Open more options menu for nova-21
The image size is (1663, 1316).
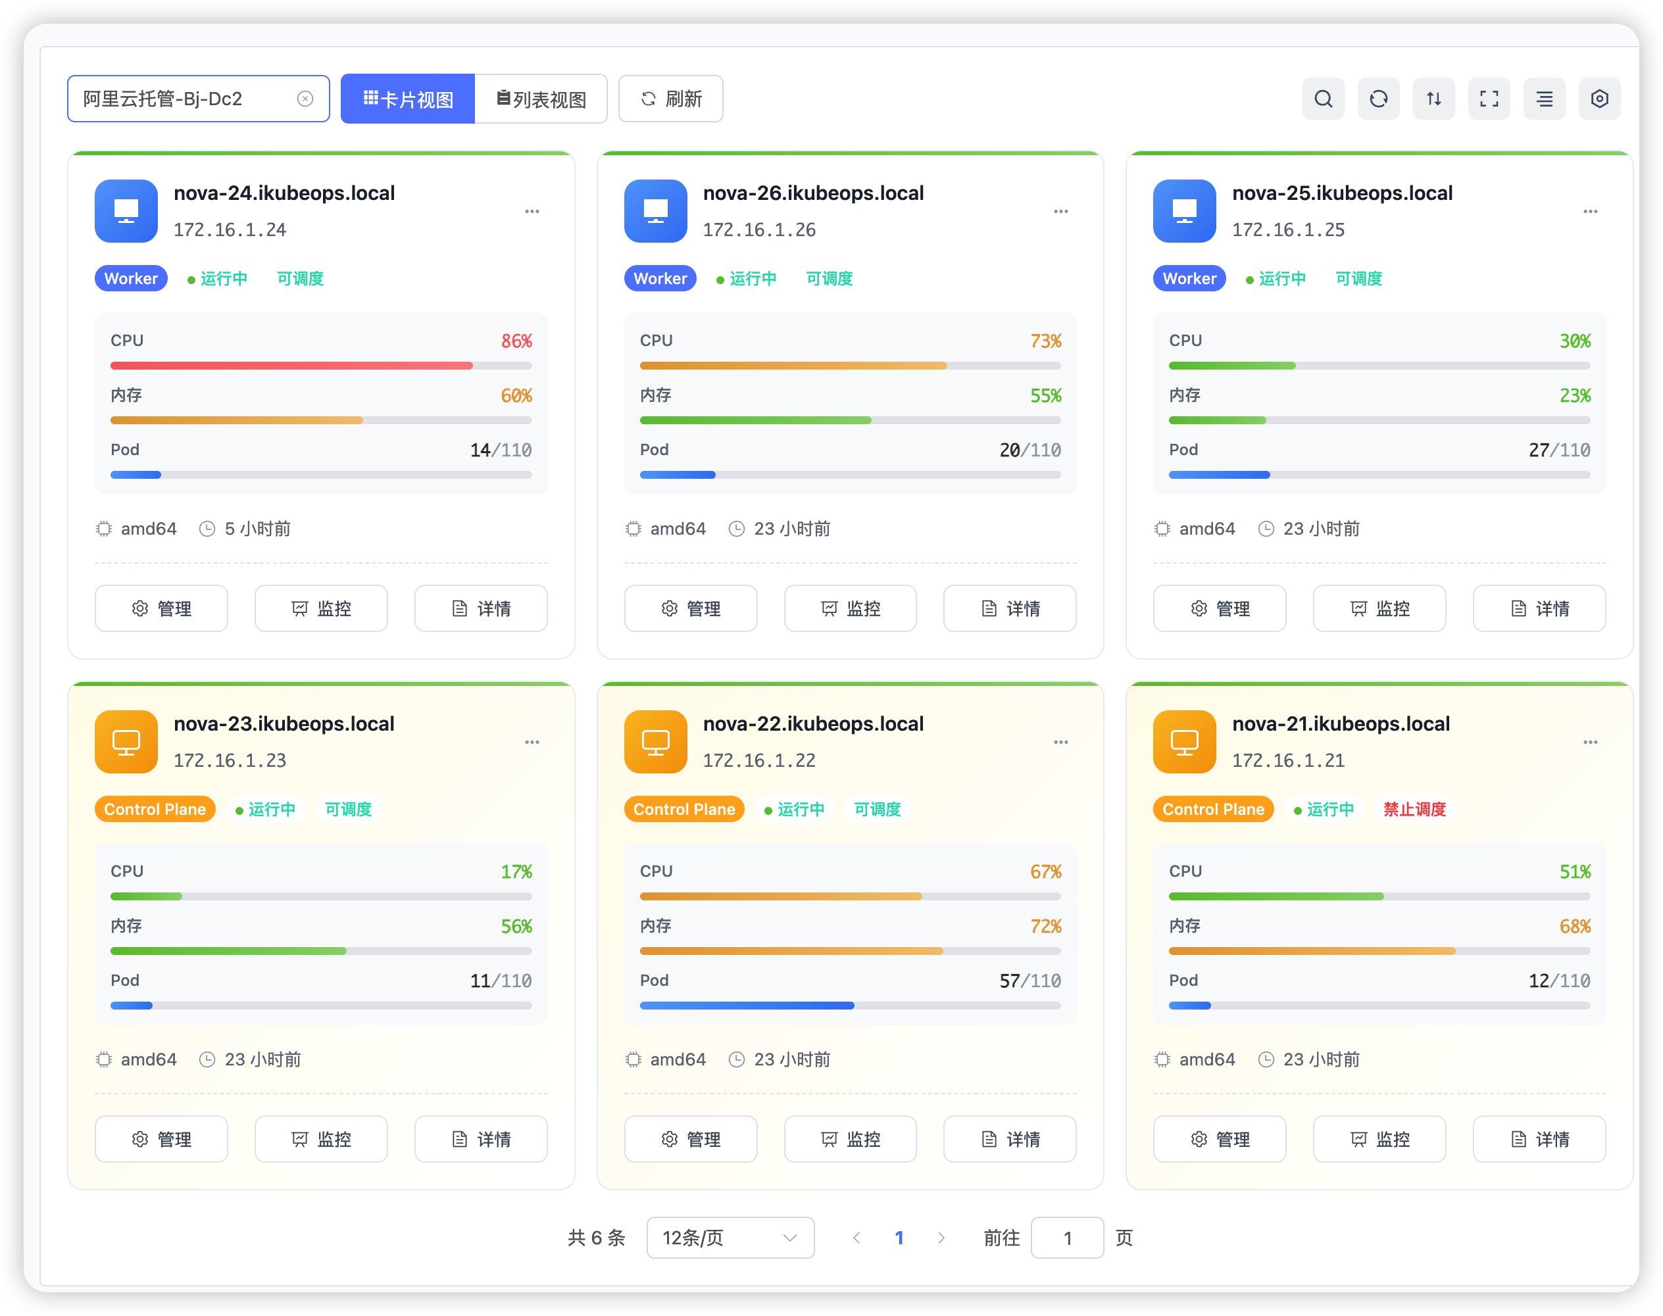coord(1590,742)
